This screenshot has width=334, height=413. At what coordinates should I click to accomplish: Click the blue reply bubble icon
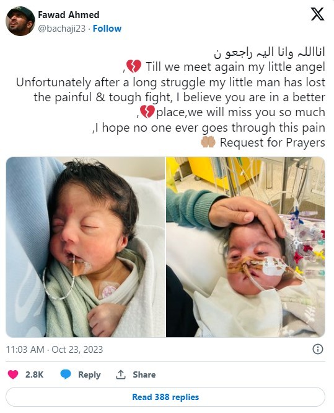click(x=66, y=374)
